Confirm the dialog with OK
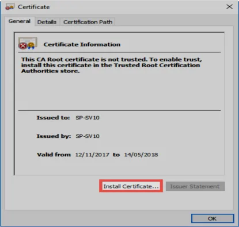This screenshot has width=239, height=227. pos(213,218)
